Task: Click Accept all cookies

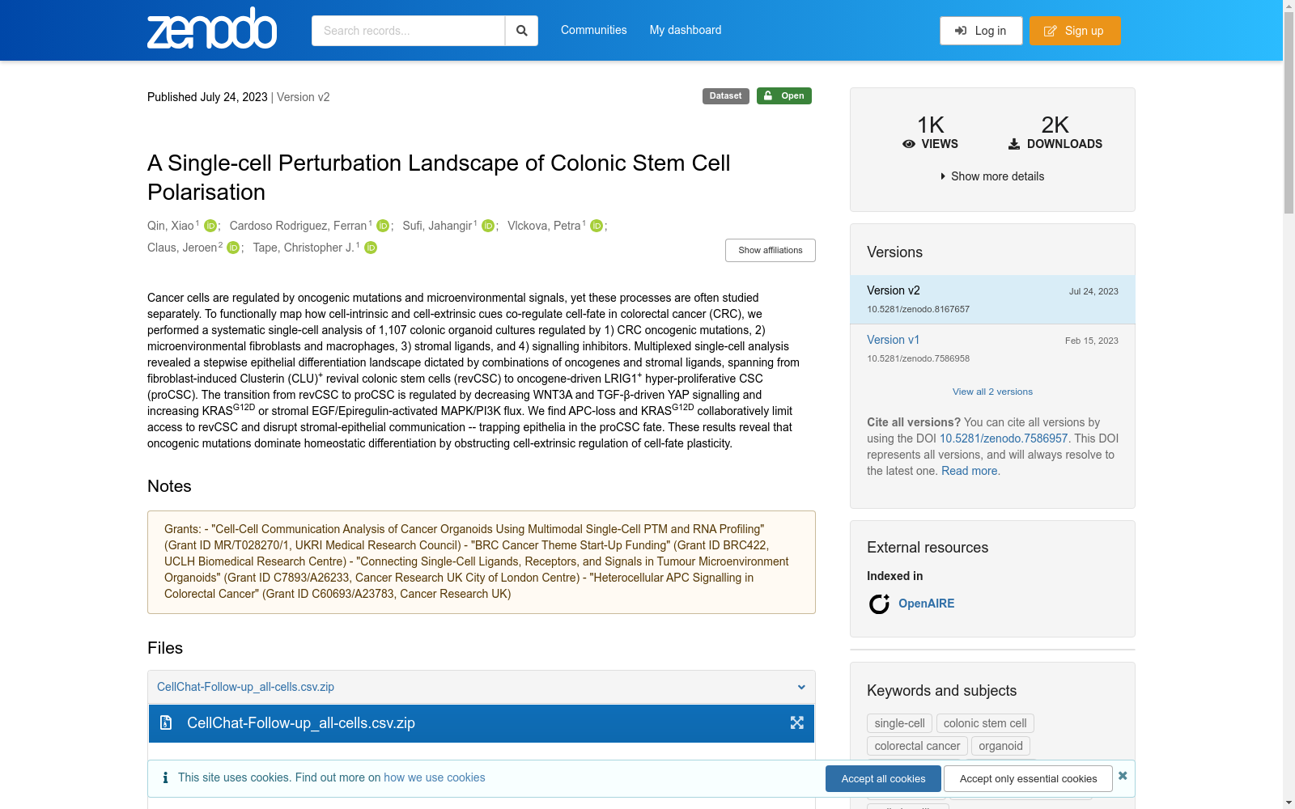Action: click(x=883, y=778)
